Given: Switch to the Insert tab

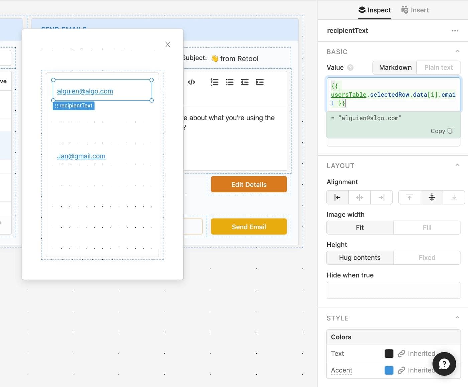Looking at the screenshot, I should pyautogui.click(x=415, y=10).
